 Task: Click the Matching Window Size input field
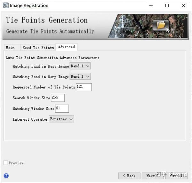point(62,108)
